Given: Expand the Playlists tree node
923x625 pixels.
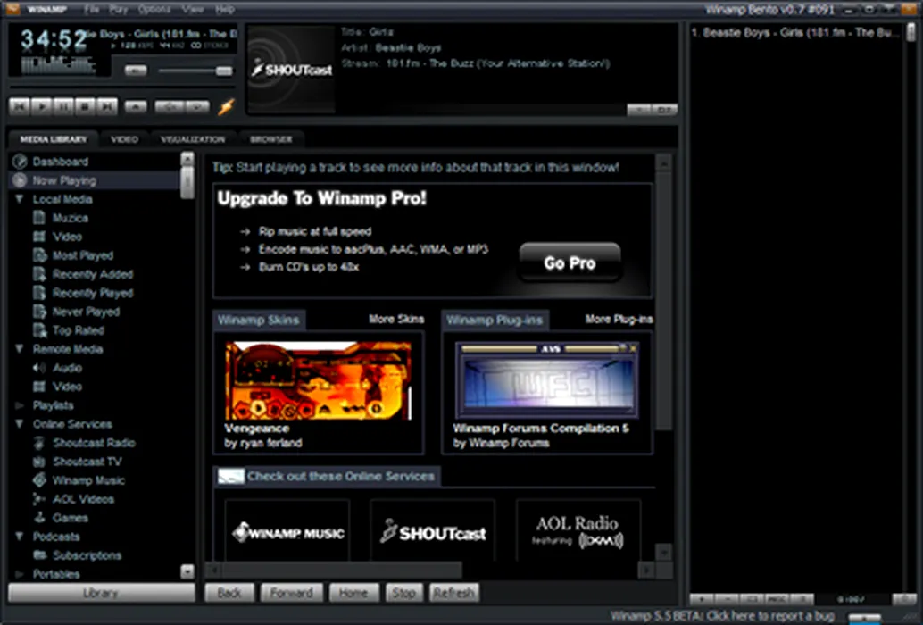Looking at the screenshot, I should pyautogui.click(x=20, y=405).
